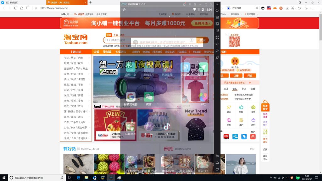Expand the 女装 / 男装 / 内衣 category row
Viewport: 322px width, 181px height.
point(76,58)
